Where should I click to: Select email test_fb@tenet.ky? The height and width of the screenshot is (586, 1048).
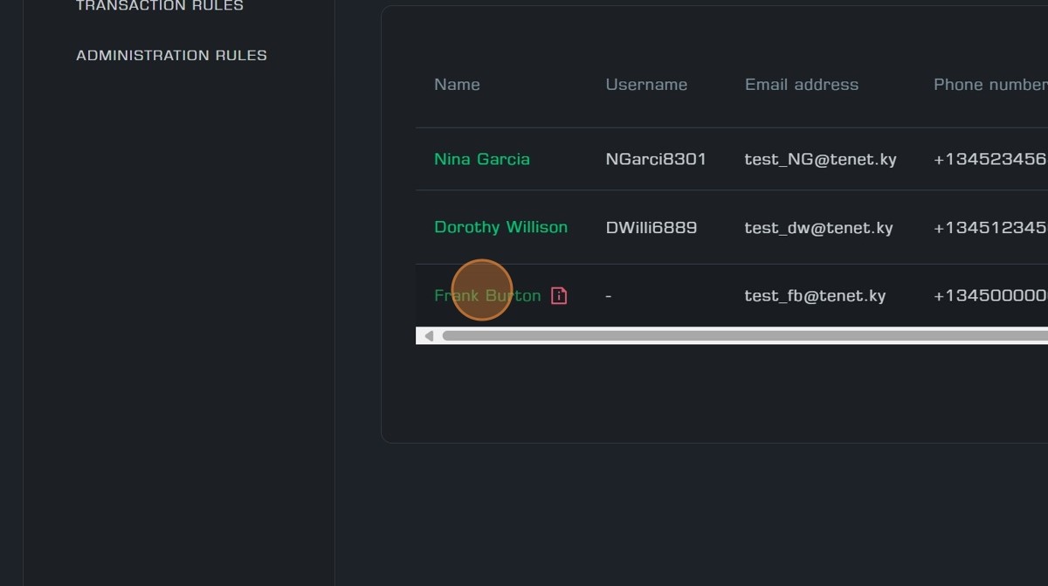click(x=815, y=296)
